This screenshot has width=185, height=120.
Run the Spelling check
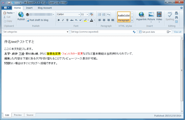(x=170, y=16)
